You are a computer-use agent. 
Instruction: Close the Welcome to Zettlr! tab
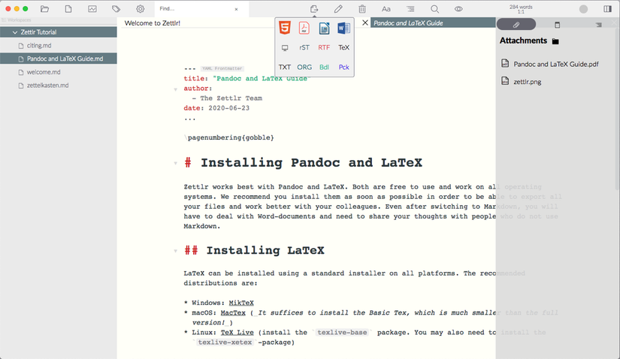coord(365,23)
